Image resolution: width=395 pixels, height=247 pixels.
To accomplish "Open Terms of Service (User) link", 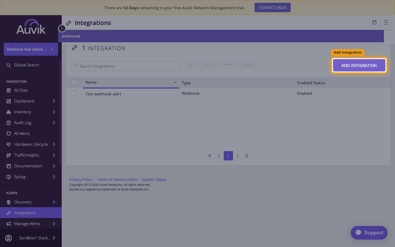I will (x=117, y=180).
